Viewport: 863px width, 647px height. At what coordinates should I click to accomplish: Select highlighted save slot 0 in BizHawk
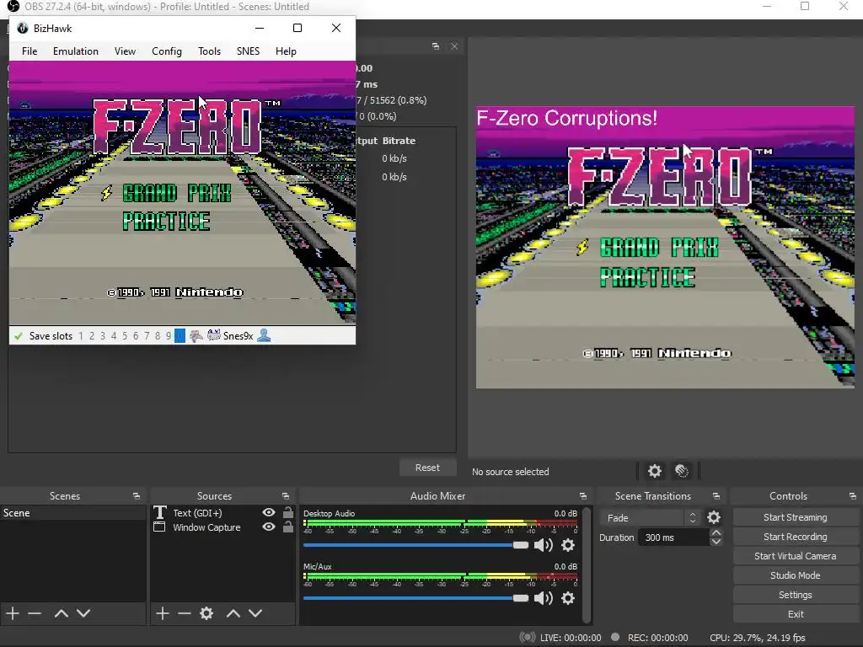pos(180,335)
